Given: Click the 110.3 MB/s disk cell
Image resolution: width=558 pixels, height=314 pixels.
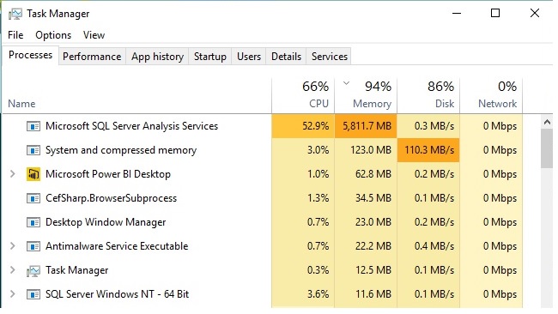Looking at the screenshot, I should (x=428, y=150).
